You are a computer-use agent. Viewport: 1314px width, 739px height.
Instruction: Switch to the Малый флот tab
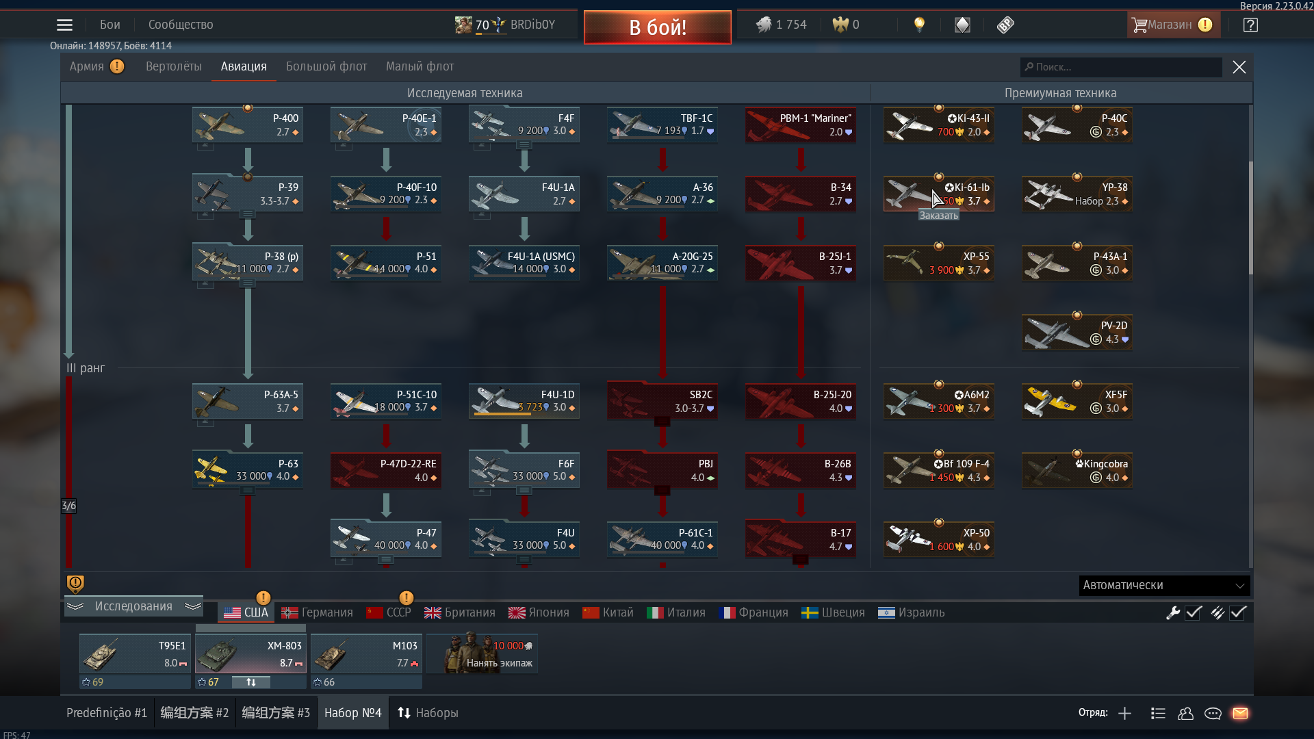tap(420, 66)
